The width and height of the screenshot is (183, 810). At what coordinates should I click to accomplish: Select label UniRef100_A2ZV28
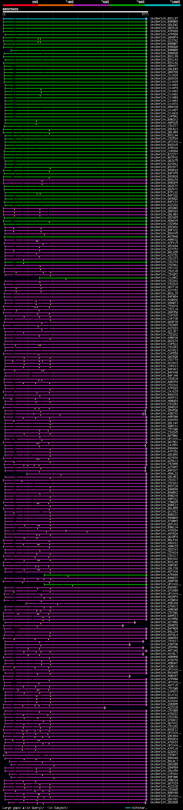(x=164, y=707)
